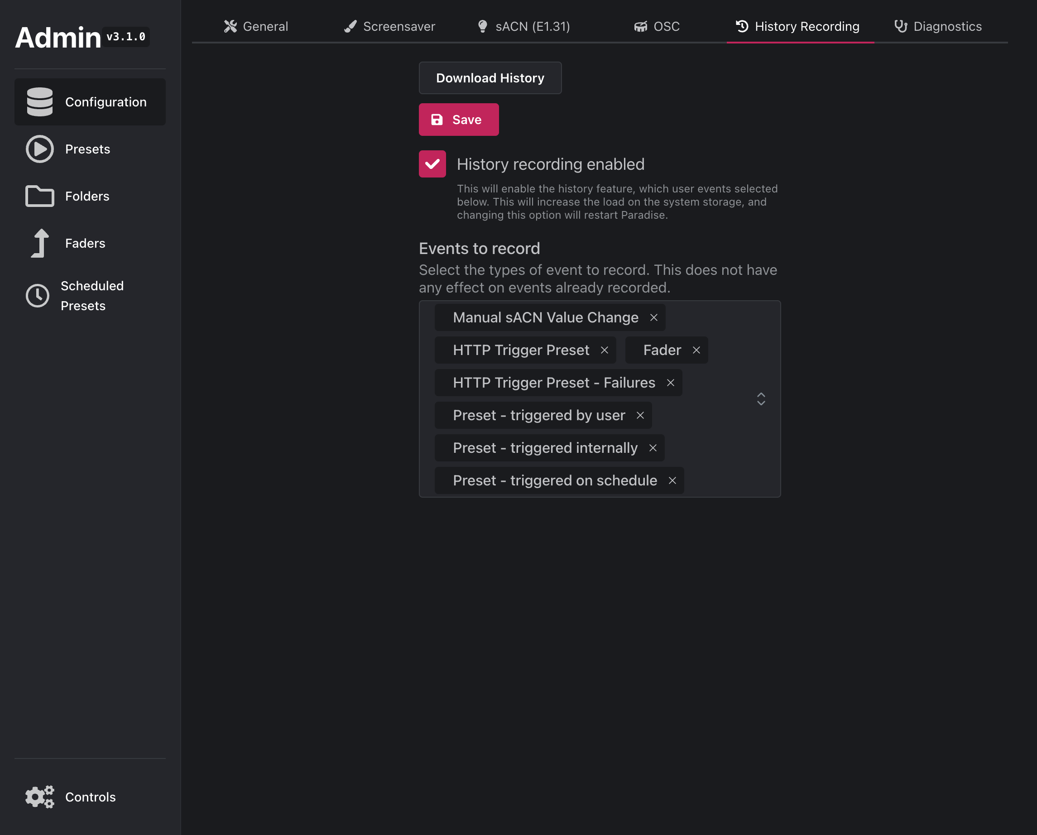The height and width of the screenshot is (835, 1037).
Task: Remove the HTTP Trigger Preset tag
Action: tap(605, 350)
